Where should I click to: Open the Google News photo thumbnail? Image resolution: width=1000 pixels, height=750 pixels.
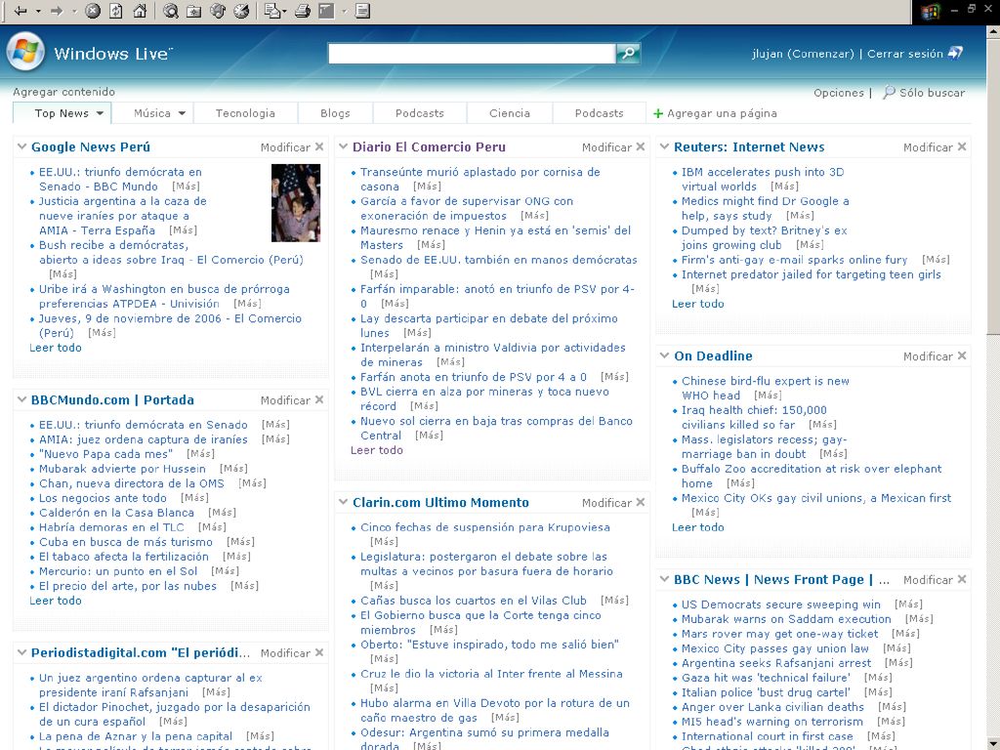click(296, 203)
